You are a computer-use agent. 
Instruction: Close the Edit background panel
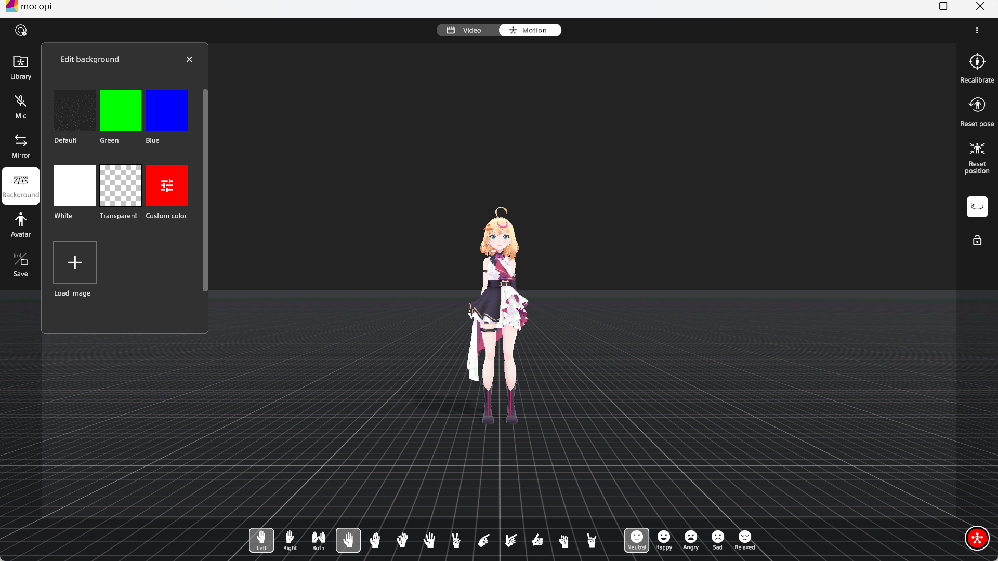click(x=189, y=59)
